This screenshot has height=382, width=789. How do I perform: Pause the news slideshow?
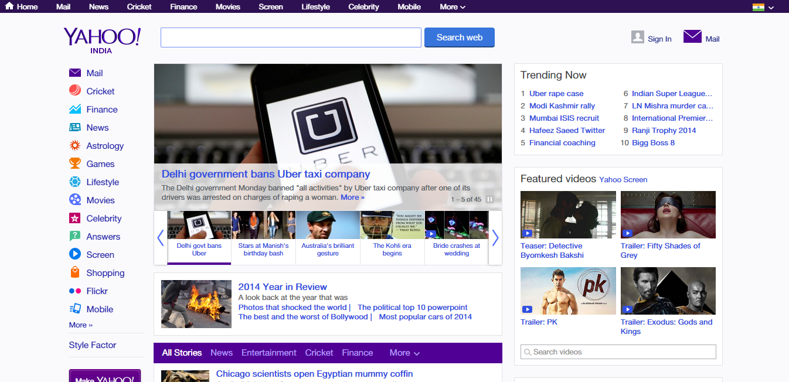pos(489,199)
